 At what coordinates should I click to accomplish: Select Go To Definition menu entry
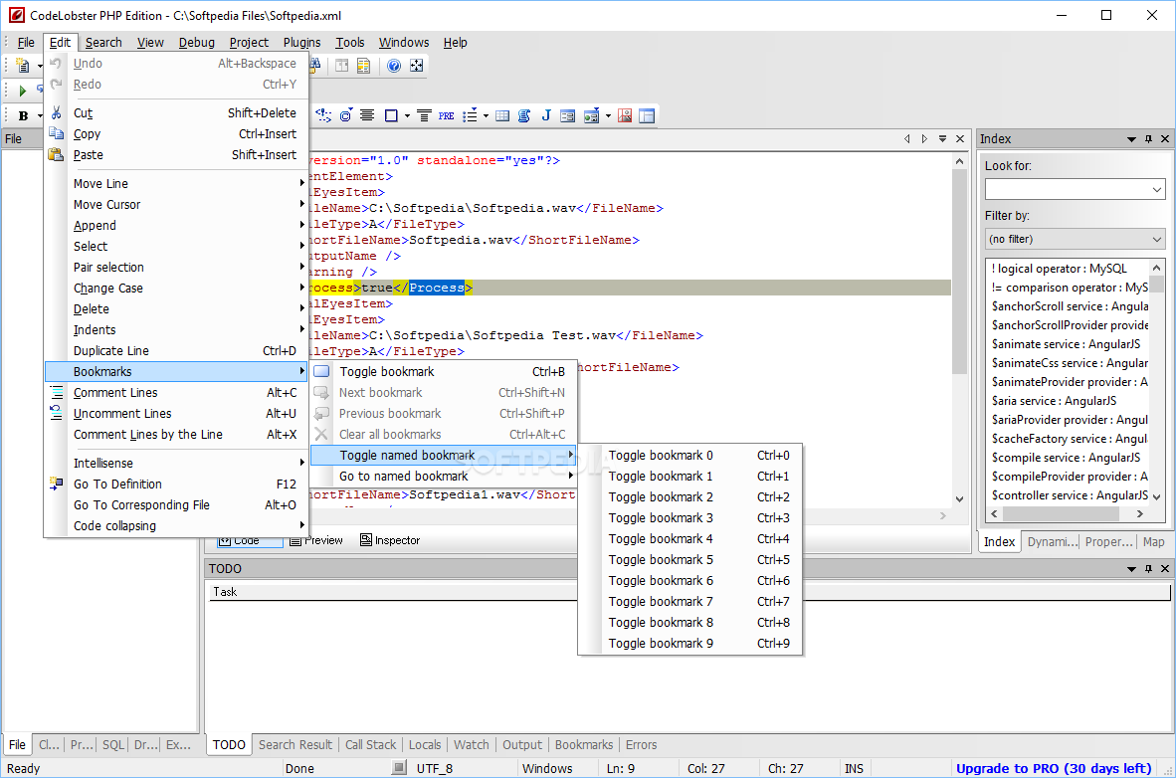click(x=177, y=485)
